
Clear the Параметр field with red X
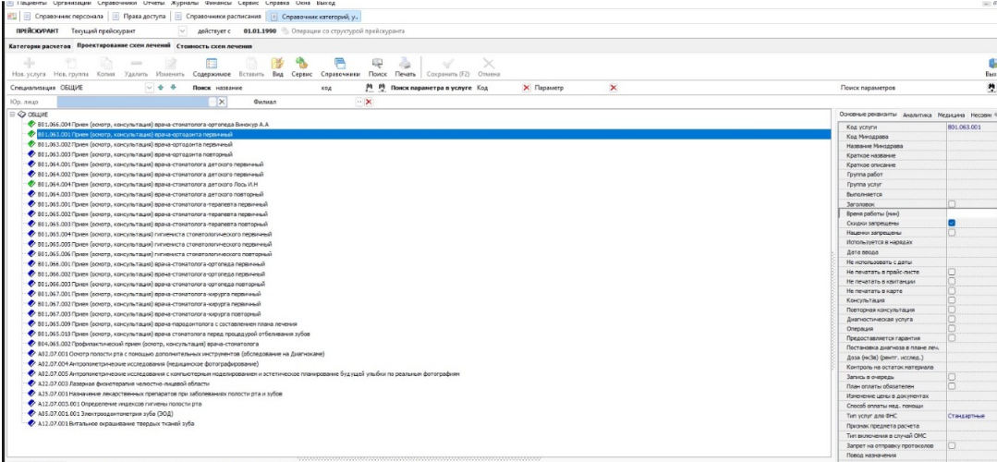[x=614, y=87]
